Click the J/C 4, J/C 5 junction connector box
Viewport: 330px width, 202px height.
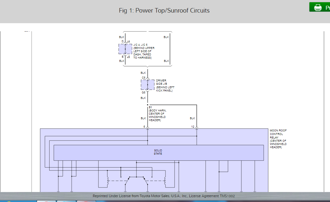pos(125,49)
